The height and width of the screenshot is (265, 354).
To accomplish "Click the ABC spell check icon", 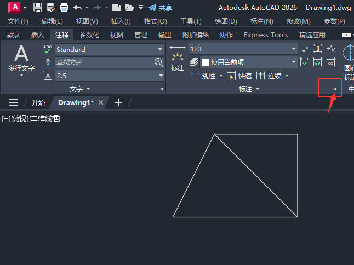I will [48, 49].
